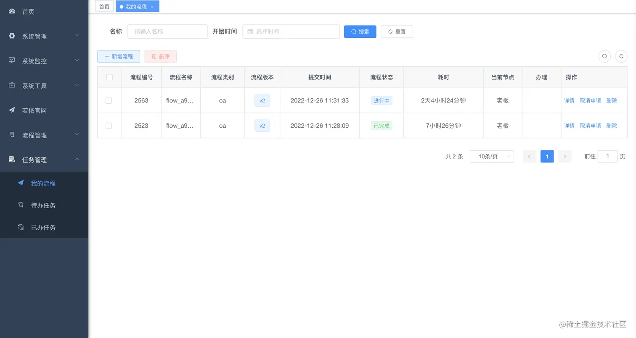
Task: Click the red 删除 button above table
Action: click(x=160, y=56)
